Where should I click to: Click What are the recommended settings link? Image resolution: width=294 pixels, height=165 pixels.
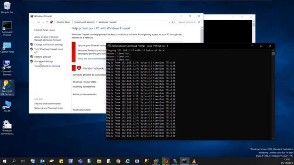(x=92, y=59)
